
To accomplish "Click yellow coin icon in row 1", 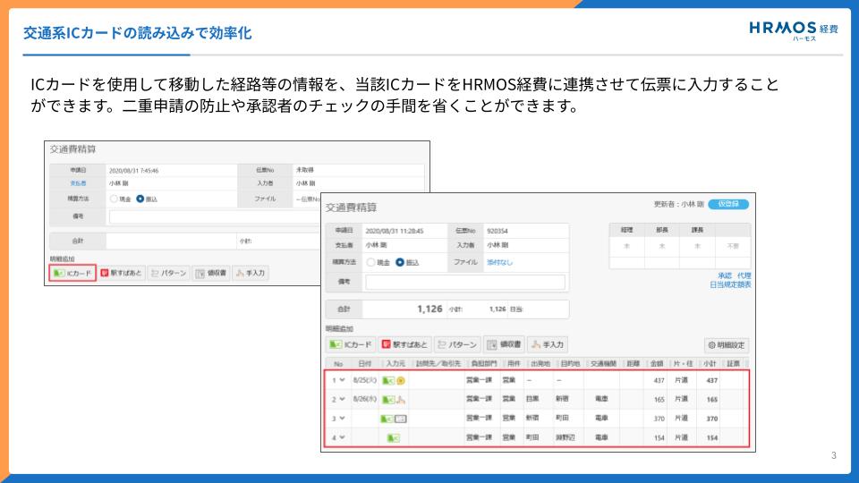I will point(401,381).
